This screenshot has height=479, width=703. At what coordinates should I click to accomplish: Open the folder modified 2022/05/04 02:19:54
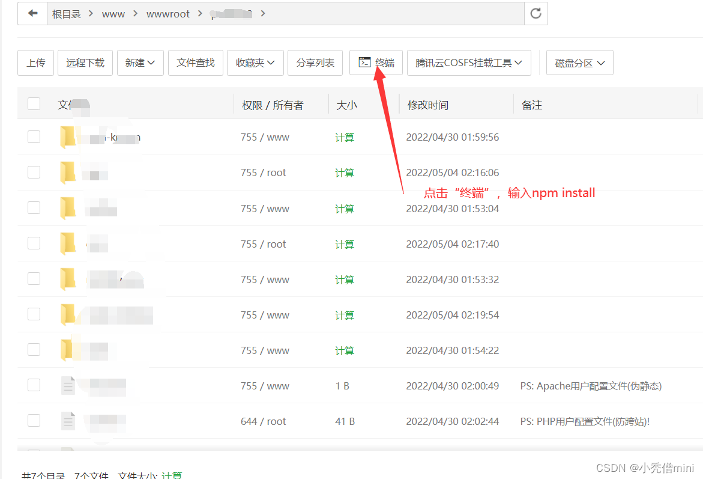coord(68,315)
